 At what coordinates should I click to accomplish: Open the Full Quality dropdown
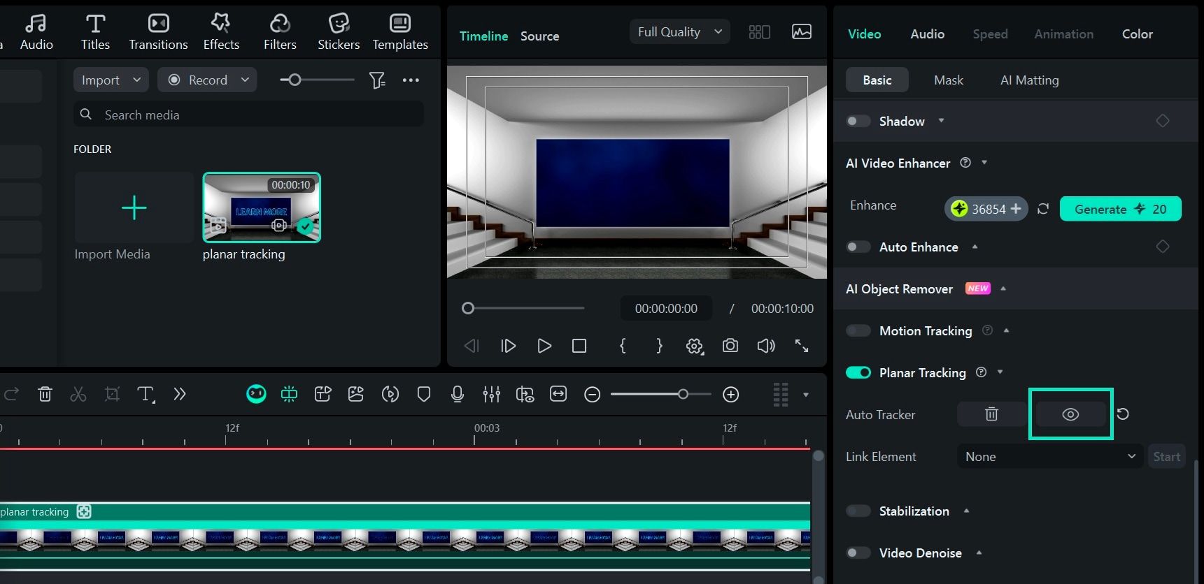[x=679, y=31]
